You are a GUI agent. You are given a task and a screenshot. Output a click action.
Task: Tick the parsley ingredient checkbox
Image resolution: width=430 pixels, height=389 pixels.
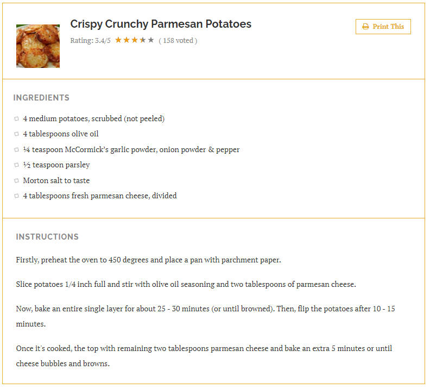click(16, 165)
